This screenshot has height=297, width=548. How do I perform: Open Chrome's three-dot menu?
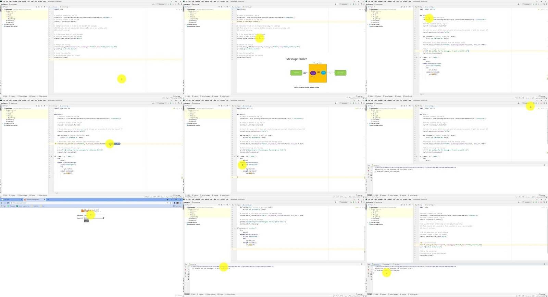(180, 203)
